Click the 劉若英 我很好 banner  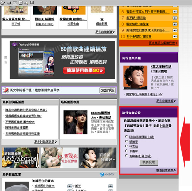tap(98, 157)
